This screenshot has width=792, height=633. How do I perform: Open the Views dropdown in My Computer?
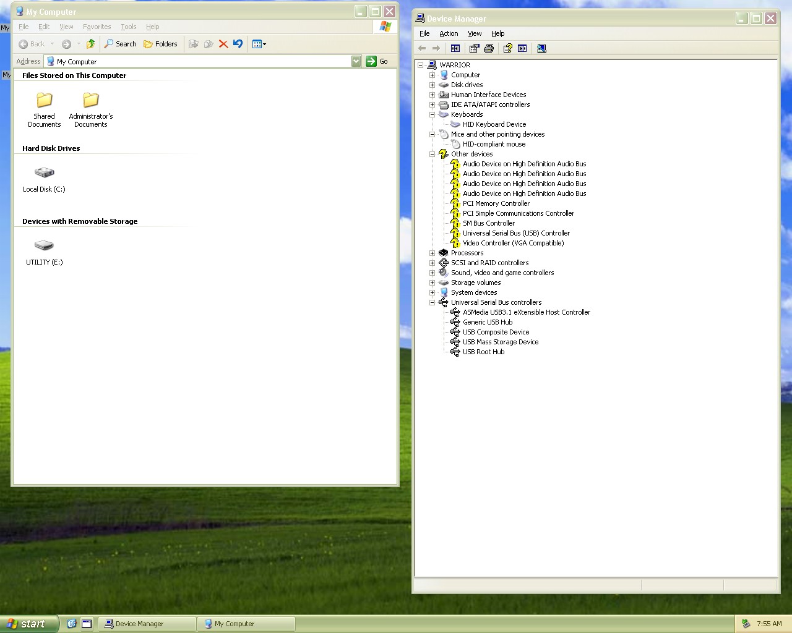point(259,44)
